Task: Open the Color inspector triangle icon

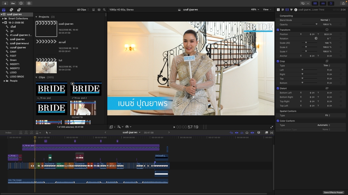Action: pos(291,10)
